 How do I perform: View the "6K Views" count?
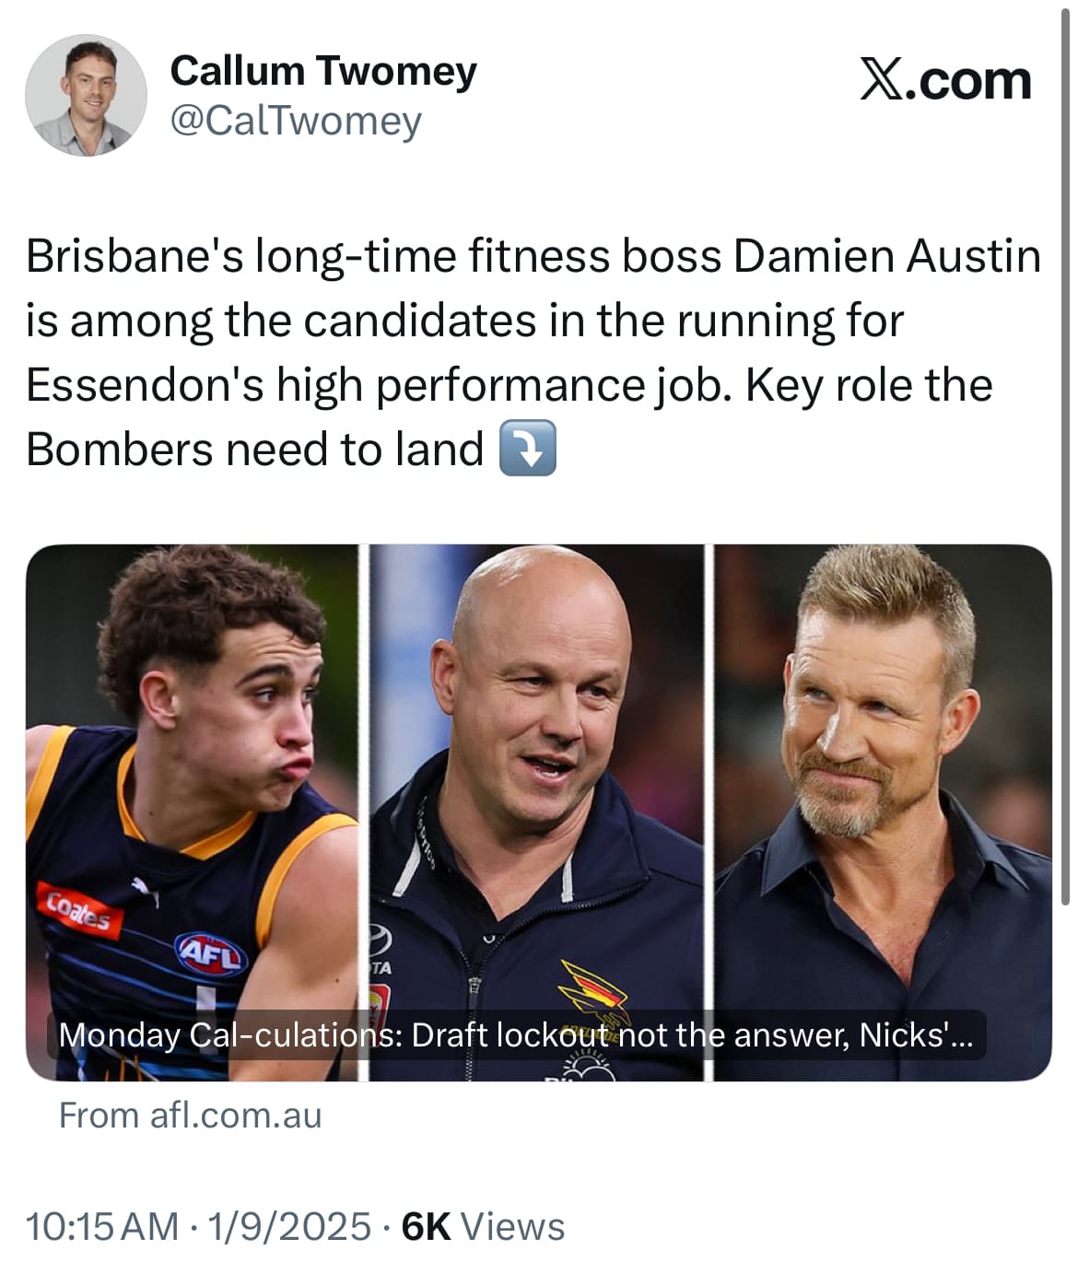click(x=484, y=1227)
